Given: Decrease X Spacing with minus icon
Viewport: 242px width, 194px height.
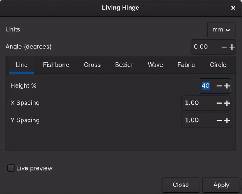Looking at the screenshot, I should [219, 103].
